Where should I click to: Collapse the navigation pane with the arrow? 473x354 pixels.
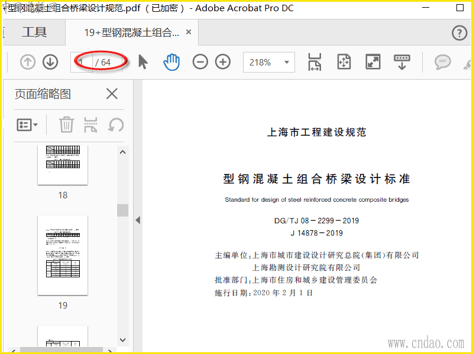pos(138,220)
